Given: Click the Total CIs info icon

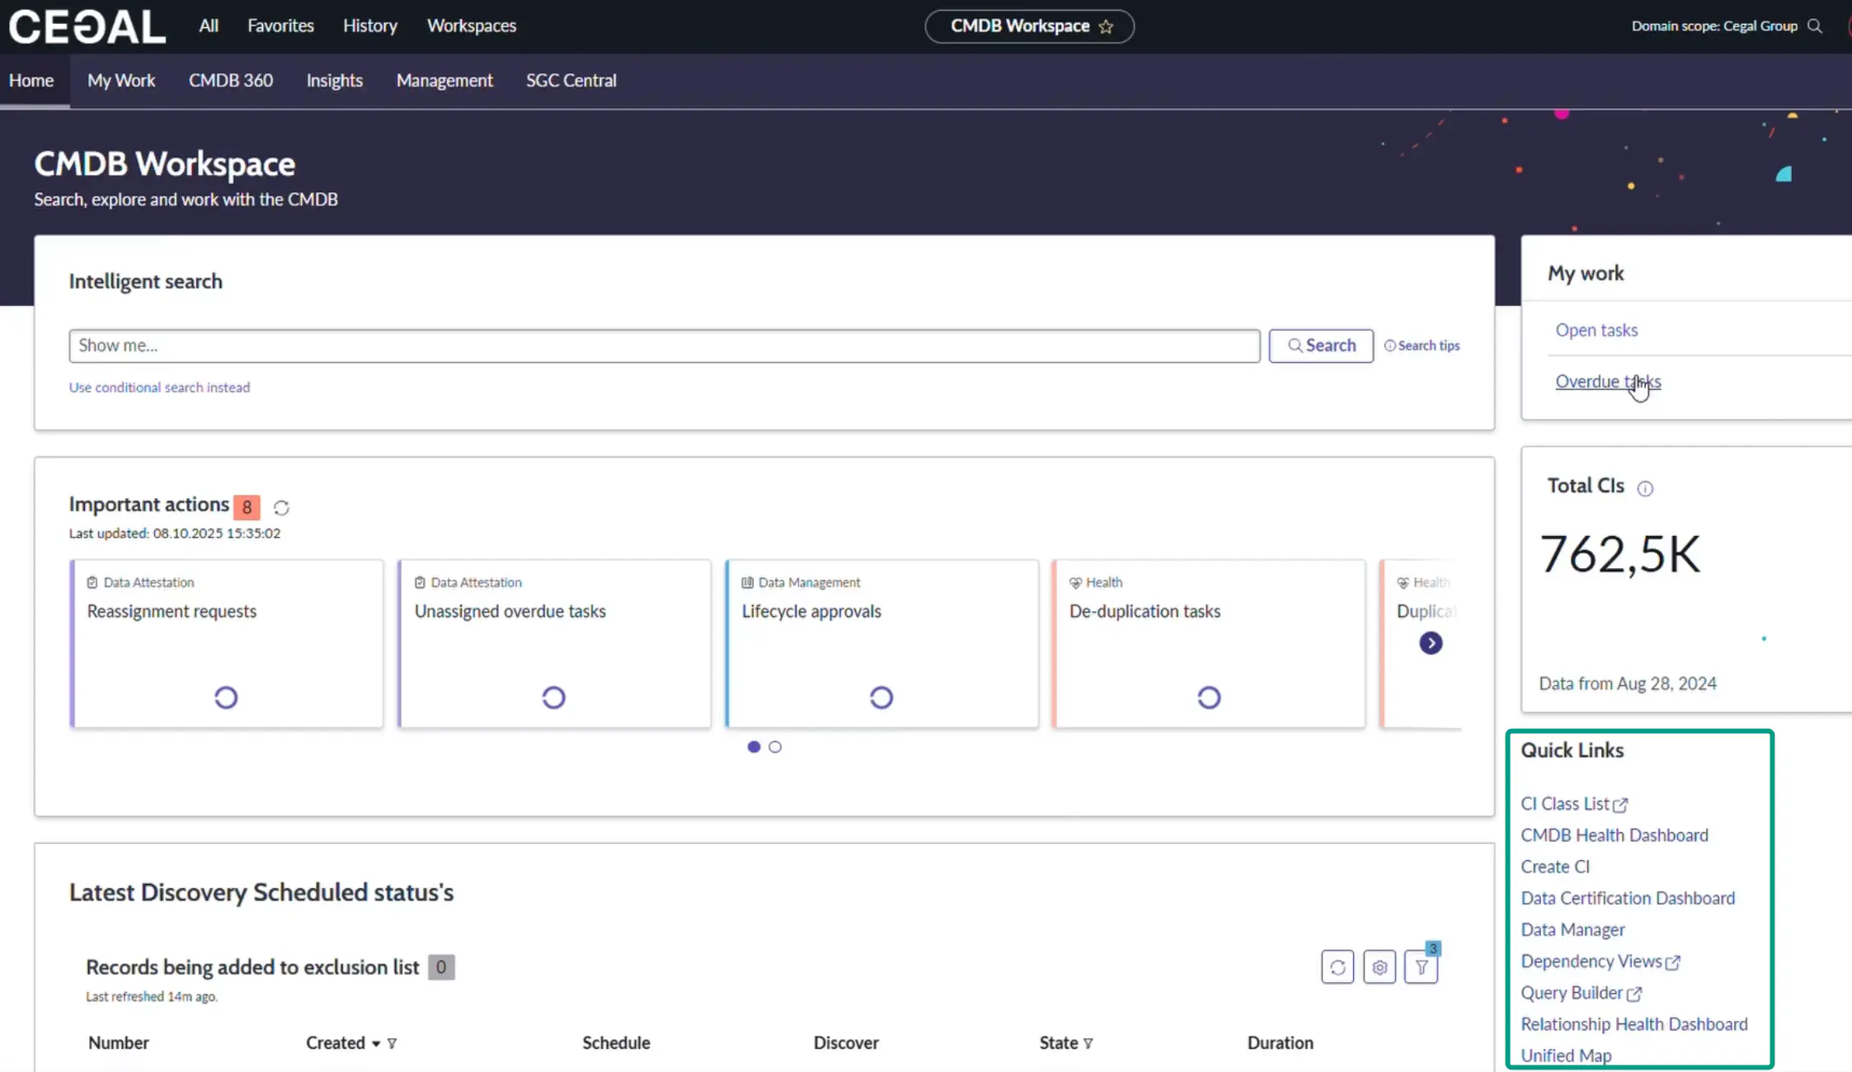Looking at the screenshot, I should (1644, 488).
